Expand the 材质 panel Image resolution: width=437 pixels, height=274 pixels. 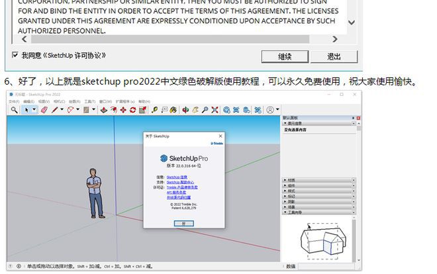(285, 180)
